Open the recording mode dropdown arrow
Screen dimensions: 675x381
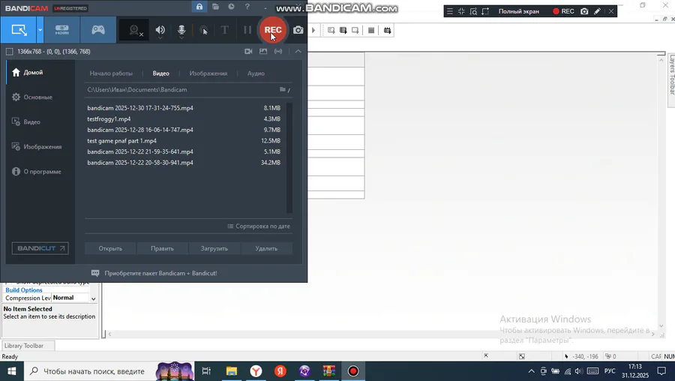click(40, 30)
